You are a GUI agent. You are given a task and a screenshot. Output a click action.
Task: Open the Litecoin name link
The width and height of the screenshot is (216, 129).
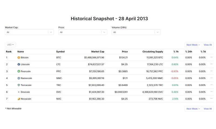[25, 64]
